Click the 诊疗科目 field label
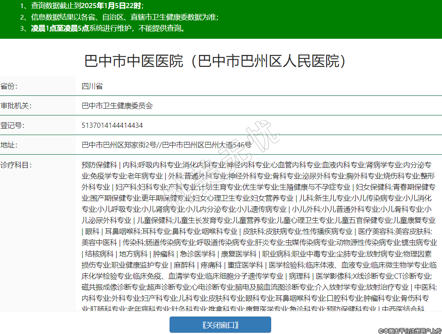Image resolution: width=442 pixels, height=334 pixels. point(16,165)
